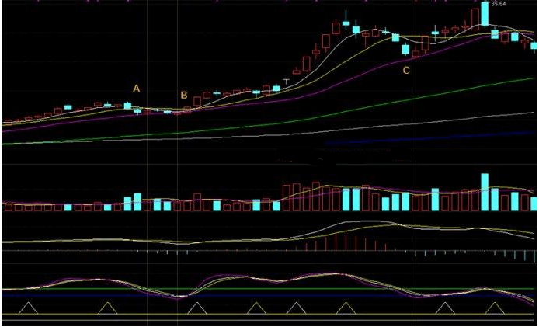Click the 35.64 high price label
The height and width of the screenshot is (327, 539).
click(x=495, y=4)
